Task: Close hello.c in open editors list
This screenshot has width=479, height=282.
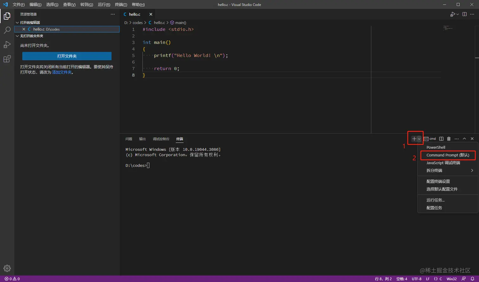Action: point(23,29)
